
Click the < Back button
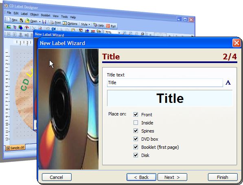[x=141, y=177]
